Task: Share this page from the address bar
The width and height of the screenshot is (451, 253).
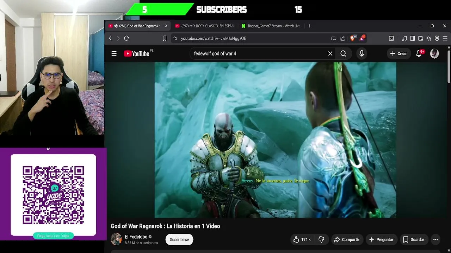Action: 342,38
